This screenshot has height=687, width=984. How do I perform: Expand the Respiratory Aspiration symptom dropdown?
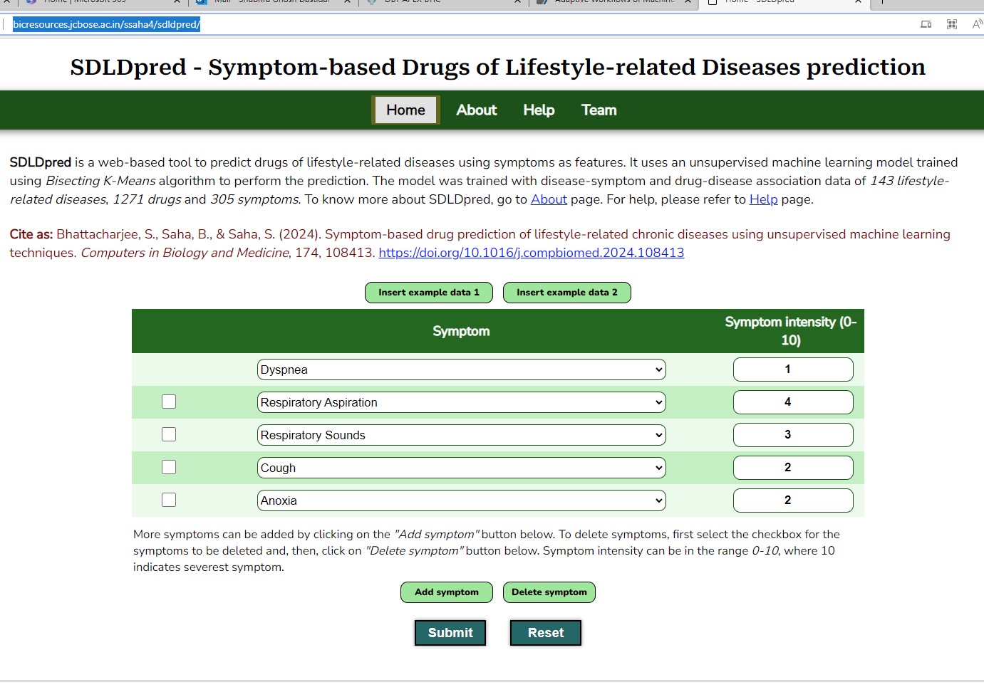click(x=462, y=402)
